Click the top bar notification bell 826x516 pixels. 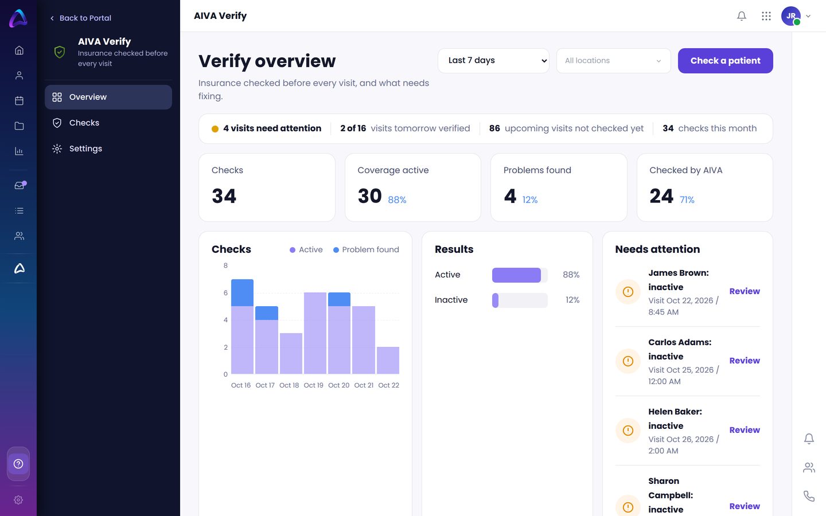(x=742, y=16)
